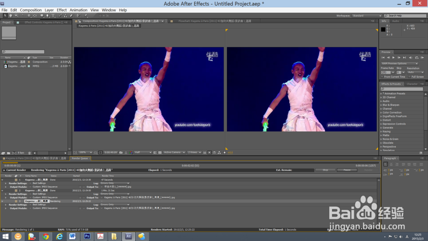Select the Clone Stamp tool
The height and width of the screenshot is (241, 428).
click(x=66, y=15)
